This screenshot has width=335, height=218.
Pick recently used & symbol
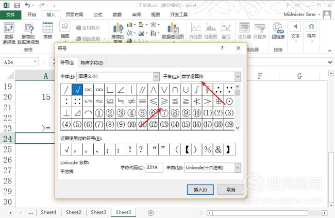click(218, 149)
